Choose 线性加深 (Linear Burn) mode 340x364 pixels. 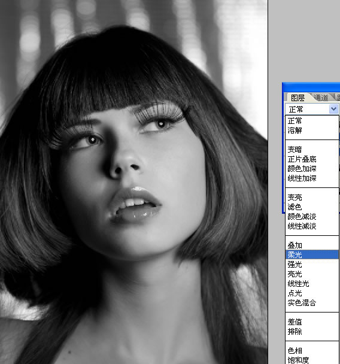tap(312, 178)
